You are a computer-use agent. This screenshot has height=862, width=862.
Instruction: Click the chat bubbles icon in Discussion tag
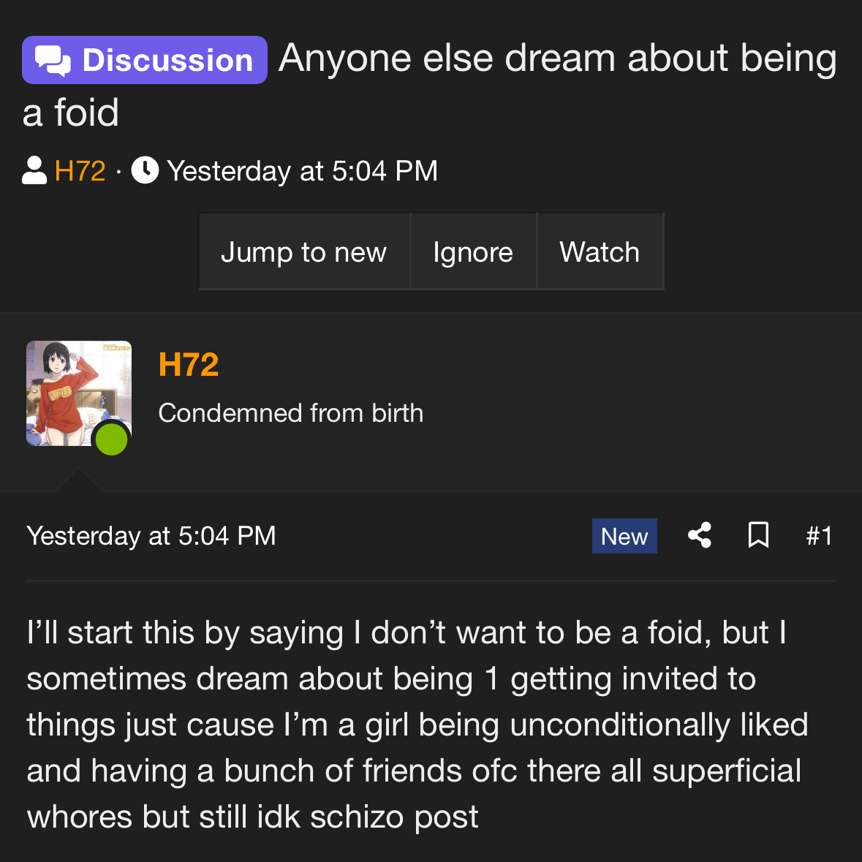click(x=53, y=61)
